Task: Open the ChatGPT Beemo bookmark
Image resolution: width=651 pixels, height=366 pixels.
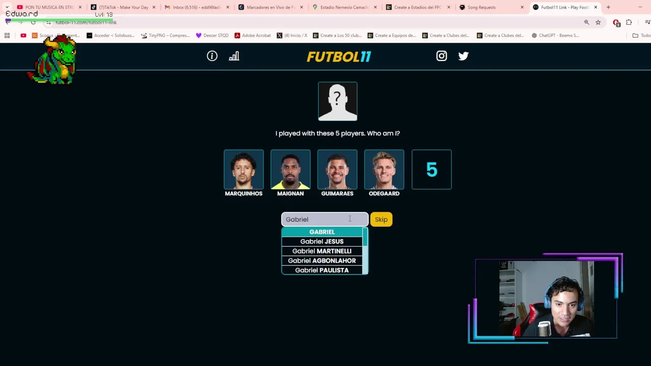Action: coord(555,36)
